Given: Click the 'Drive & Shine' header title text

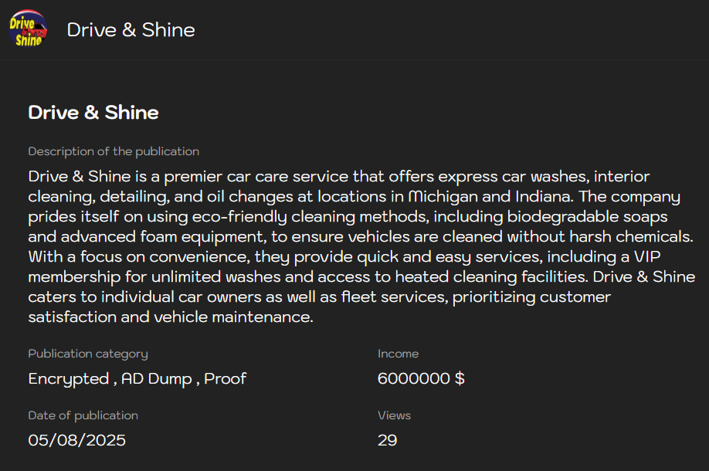Looking at the screenshot, I should click(131, 30).
